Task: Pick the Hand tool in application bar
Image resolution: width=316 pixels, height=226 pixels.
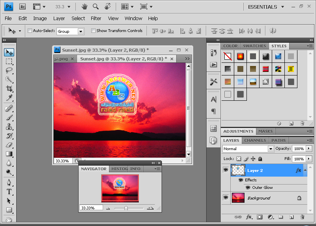Action: click(x=85, y=7)
